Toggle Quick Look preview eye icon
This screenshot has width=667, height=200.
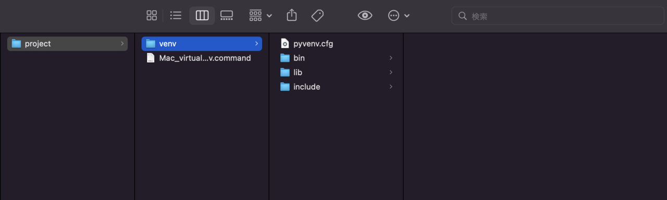pos(365,16)
